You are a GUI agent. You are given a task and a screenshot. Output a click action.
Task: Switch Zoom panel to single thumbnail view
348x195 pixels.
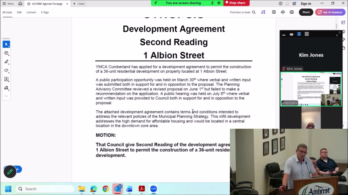(x=291, y=34)
